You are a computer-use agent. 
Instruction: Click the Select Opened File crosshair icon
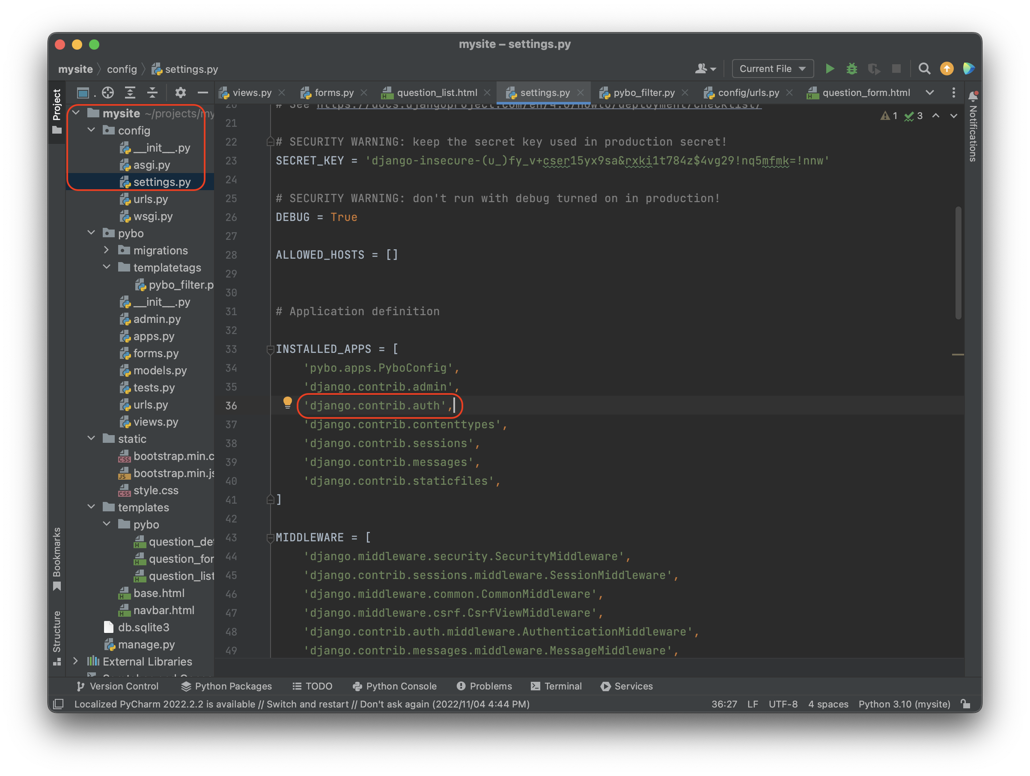[108, 93]
